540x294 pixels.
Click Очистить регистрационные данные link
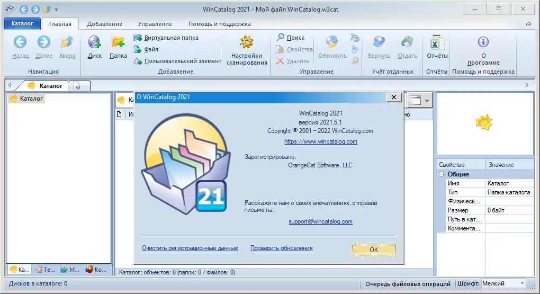[190, 248]
